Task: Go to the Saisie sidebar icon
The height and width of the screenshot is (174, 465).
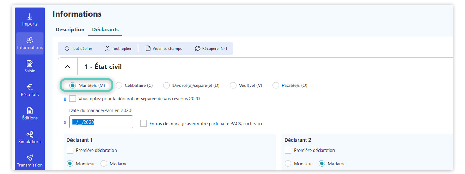Action: point(30,64)
